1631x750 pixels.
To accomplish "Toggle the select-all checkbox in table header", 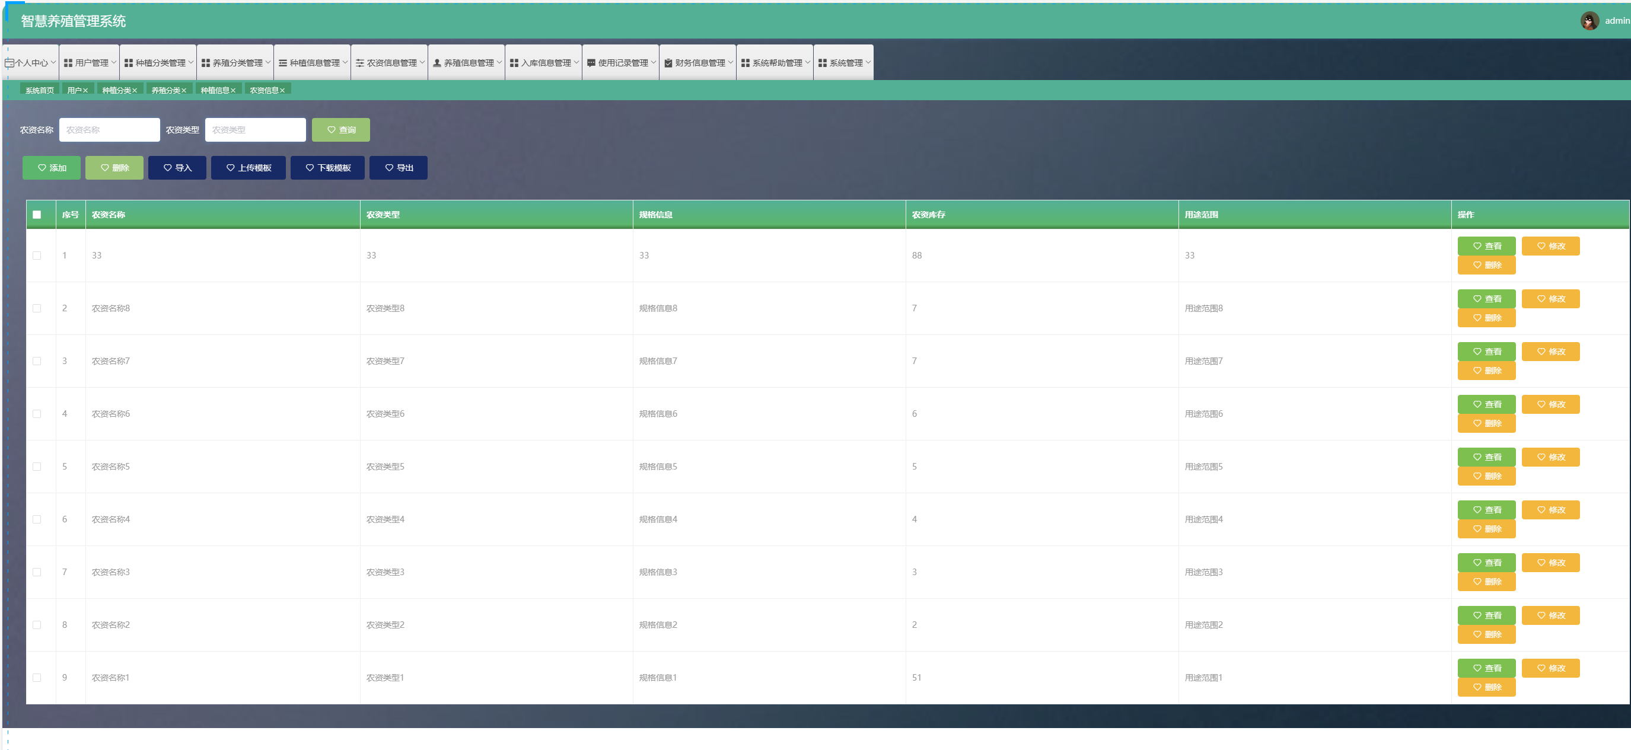I will [x=37, y=215].
